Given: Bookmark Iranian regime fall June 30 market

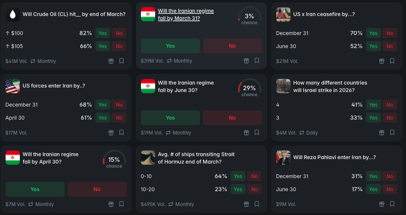Looking at the screenshot, I should [x=257, y=132].
